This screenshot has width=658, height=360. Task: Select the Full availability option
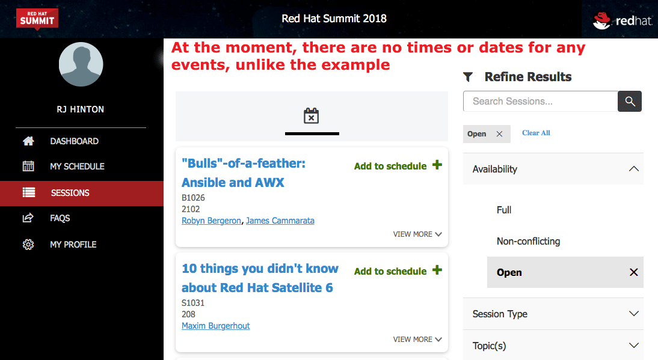click(504, 210)
